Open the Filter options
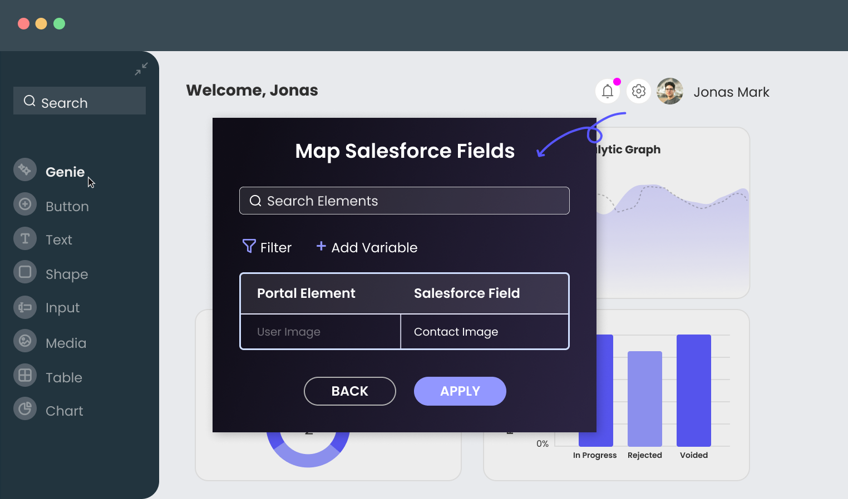The image size is (848, 499). coord(267,247)
